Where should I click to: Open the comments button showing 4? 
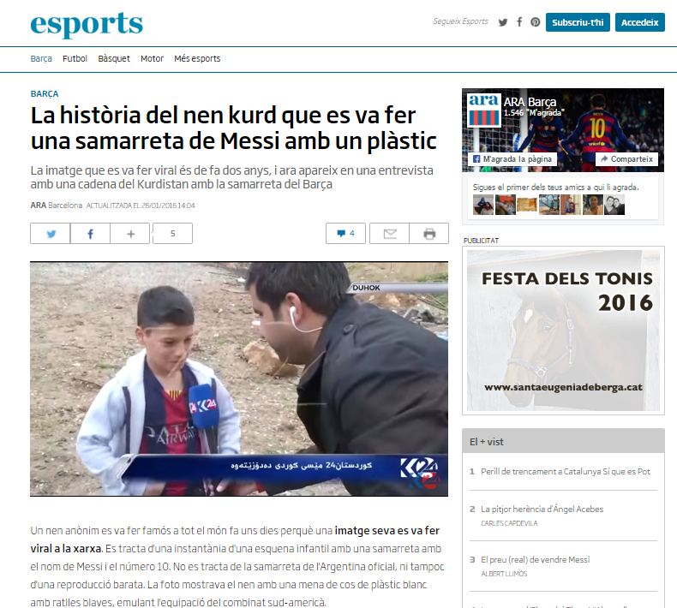click(x=346, y=234)
